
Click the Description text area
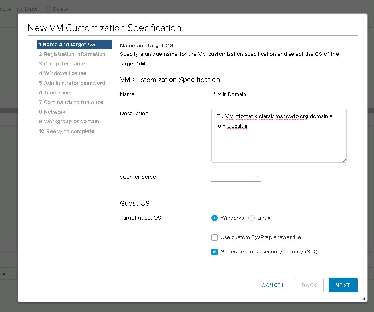coord(279,136)
